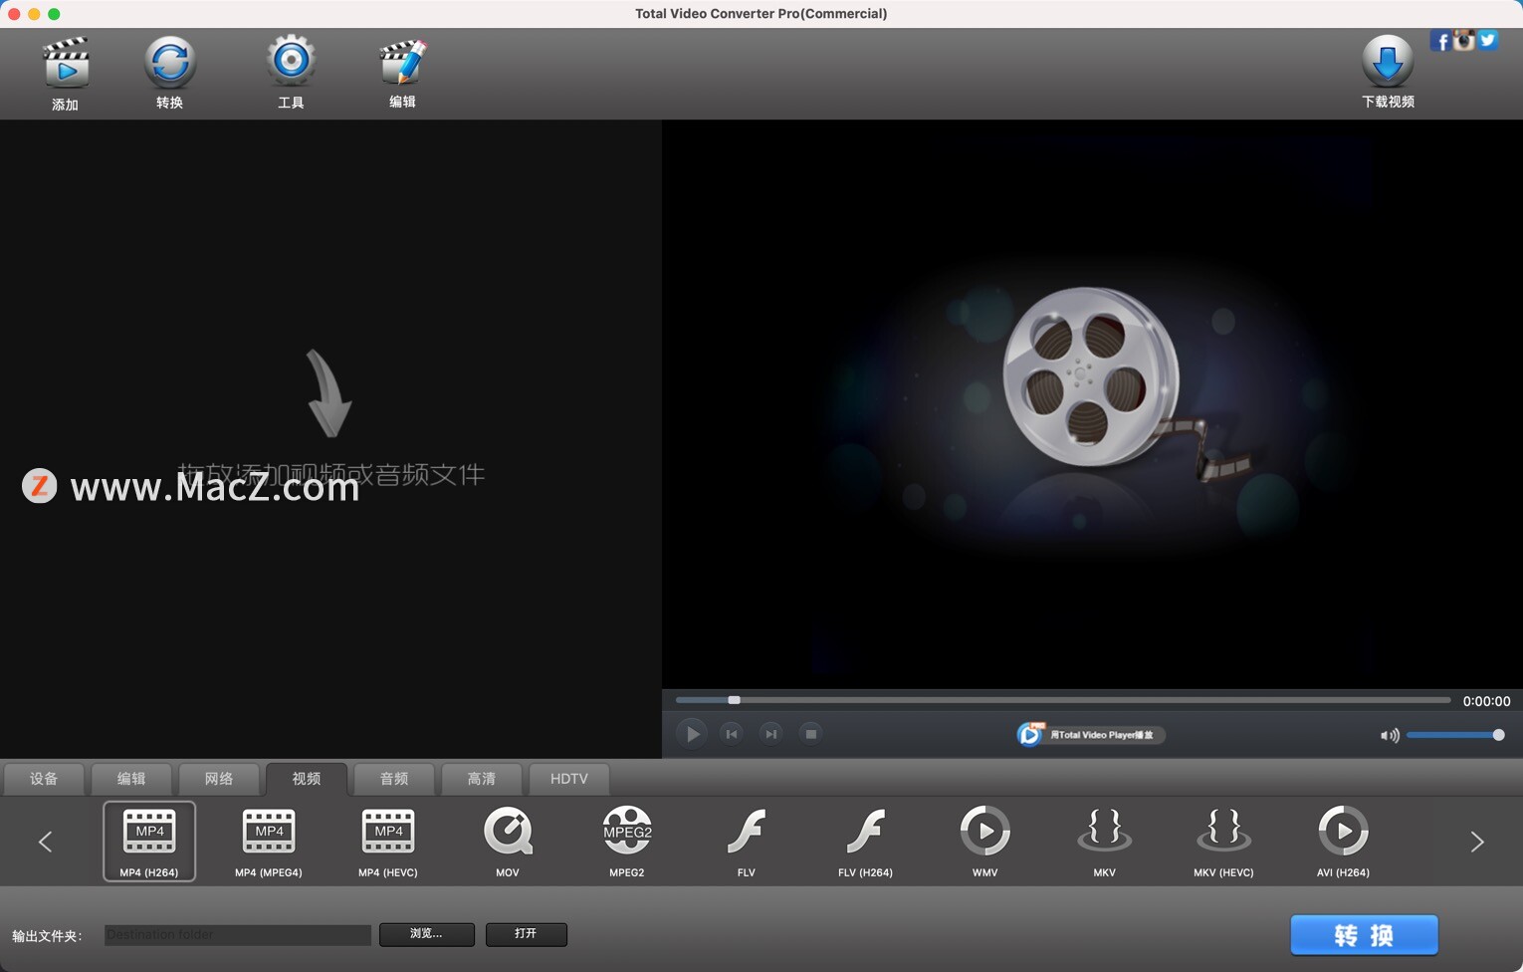Select the MP4 (HEVC) format
This screenshot has width=1523, height=972.
(388, 843)
